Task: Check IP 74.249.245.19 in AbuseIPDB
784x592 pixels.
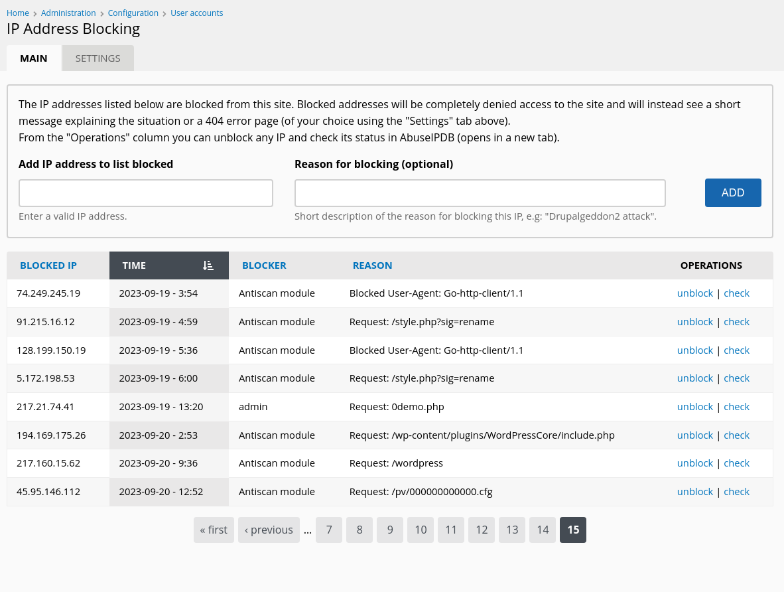Action: 736,293
